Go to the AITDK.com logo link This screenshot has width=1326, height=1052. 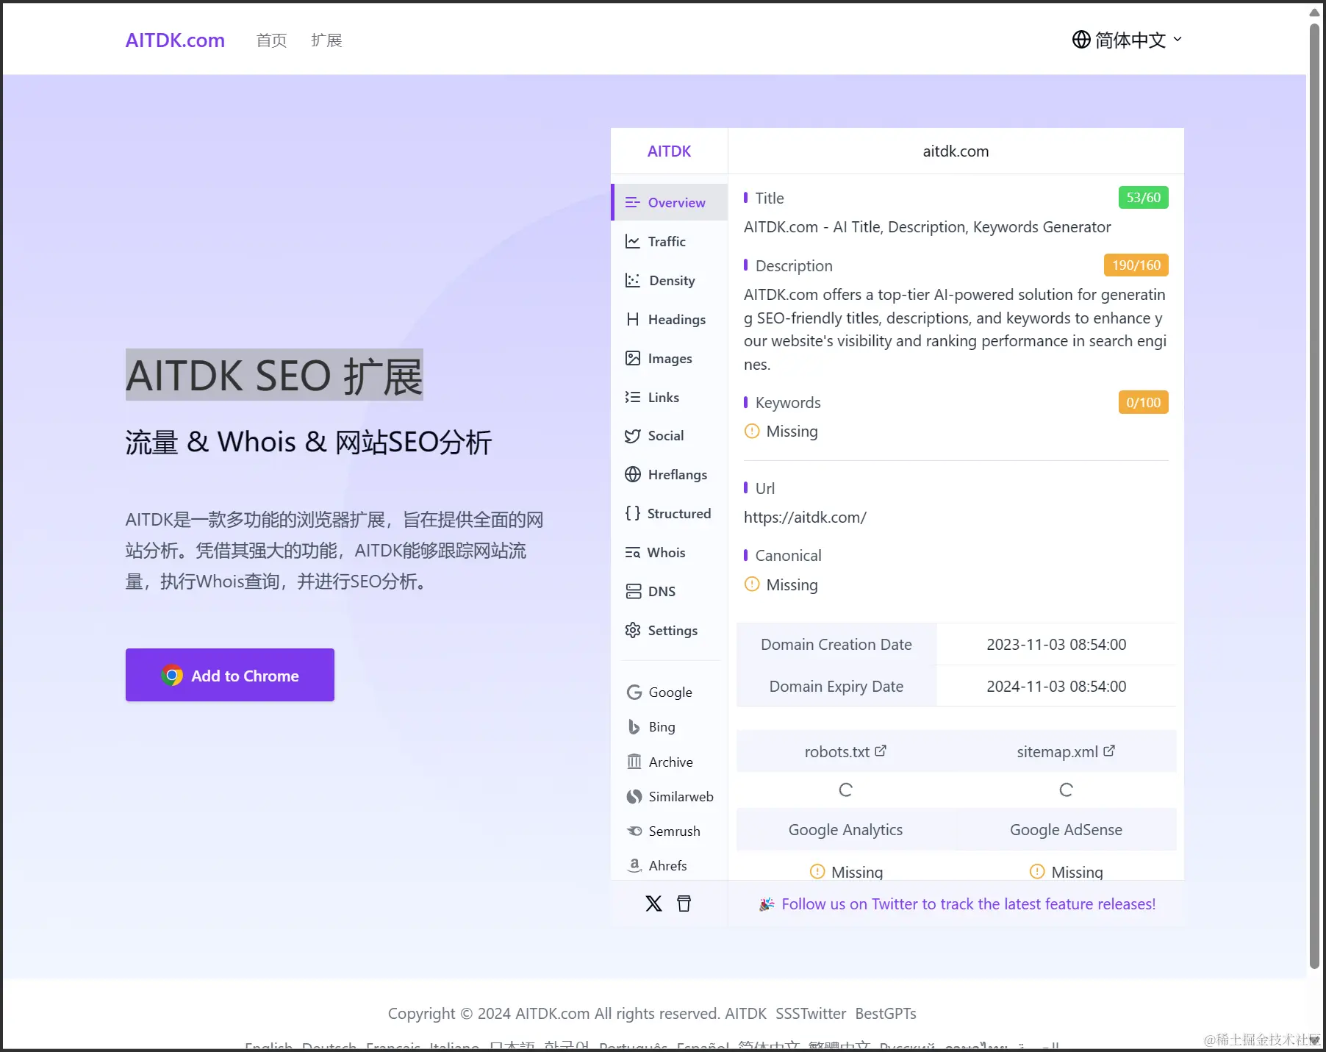pos(175,40)
